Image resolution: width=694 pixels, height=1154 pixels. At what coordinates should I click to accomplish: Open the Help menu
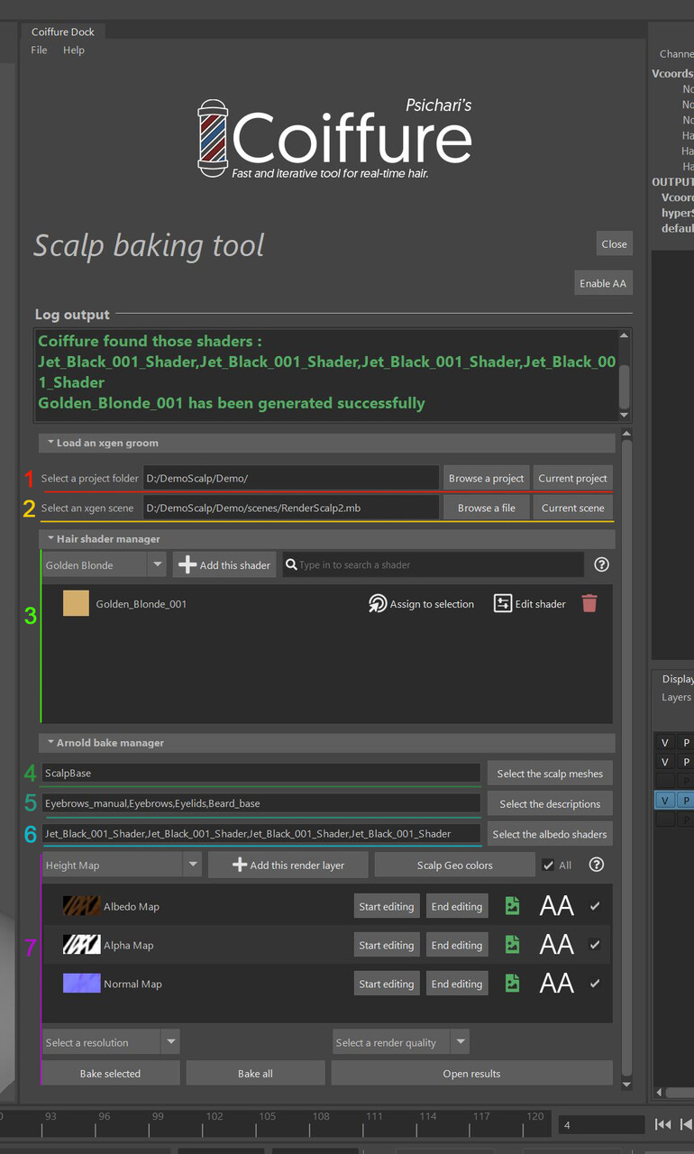[74, 50]
